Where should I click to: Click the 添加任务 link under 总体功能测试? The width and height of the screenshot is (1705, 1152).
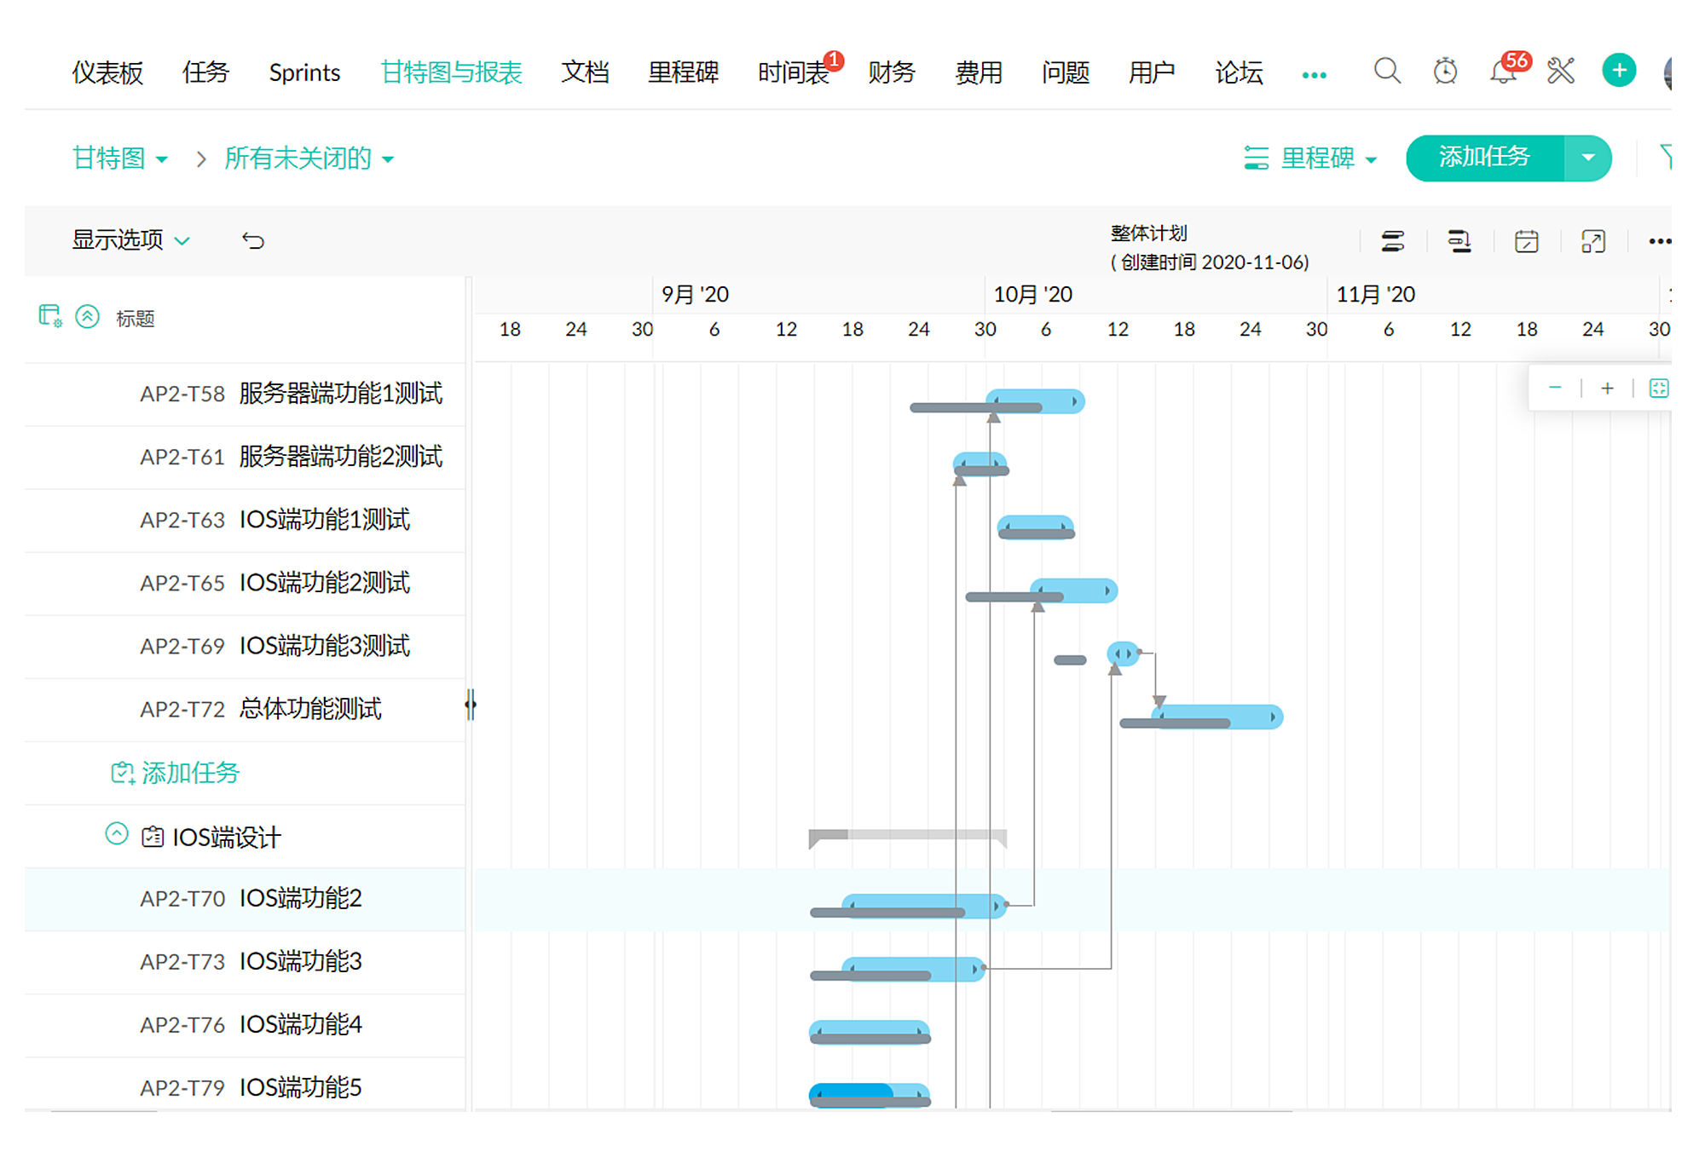(176, 773)
